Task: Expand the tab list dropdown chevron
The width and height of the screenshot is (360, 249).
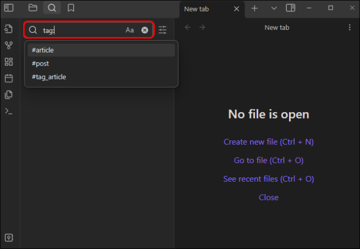Action: click(x=274, y=8)
